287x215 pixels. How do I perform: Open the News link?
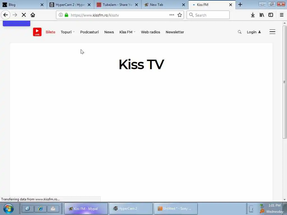[x=109, y=32]
